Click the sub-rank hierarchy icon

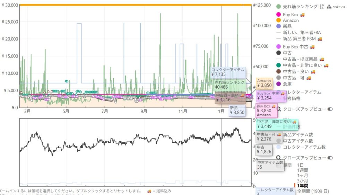329,7
